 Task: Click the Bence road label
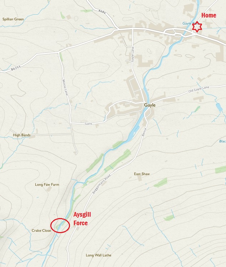[144, 132]
